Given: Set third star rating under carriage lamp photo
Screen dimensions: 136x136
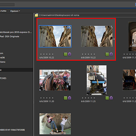Looking at the screenshot, I should click(x=88, y=98).
